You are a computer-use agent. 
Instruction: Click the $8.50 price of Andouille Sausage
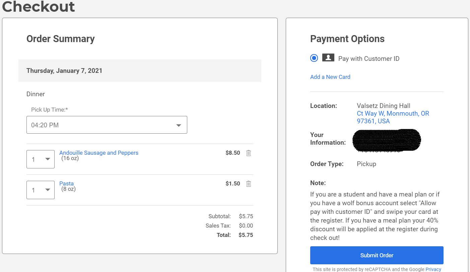click(x=233, y=153)
